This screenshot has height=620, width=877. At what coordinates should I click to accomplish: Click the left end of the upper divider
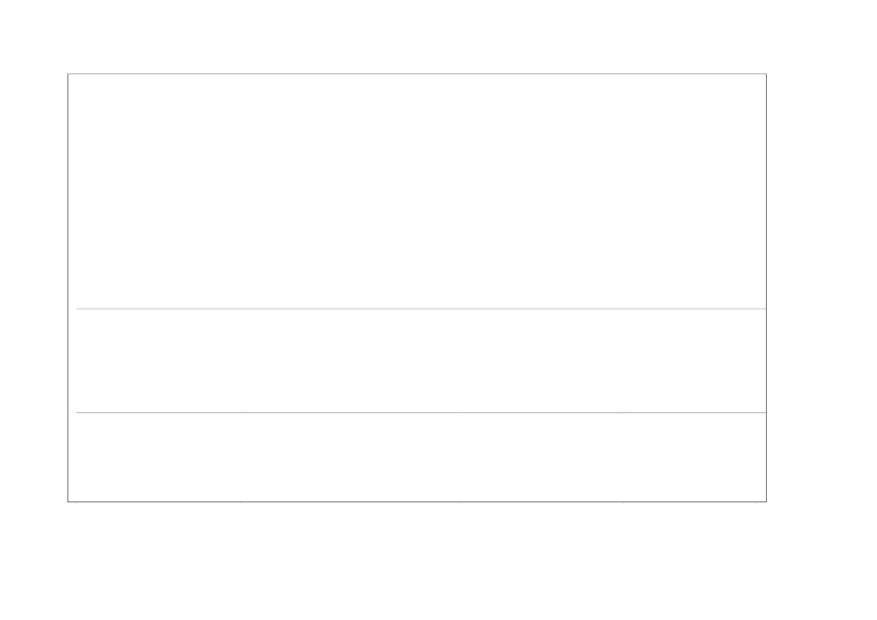point(77,309)
